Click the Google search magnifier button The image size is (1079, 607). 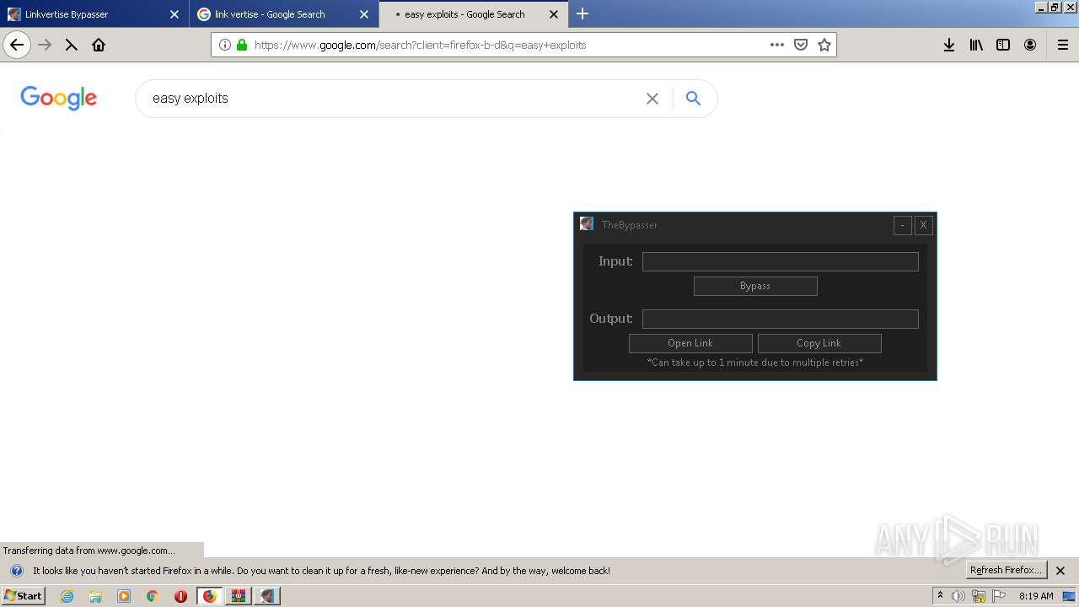click(x=693, y=99)
